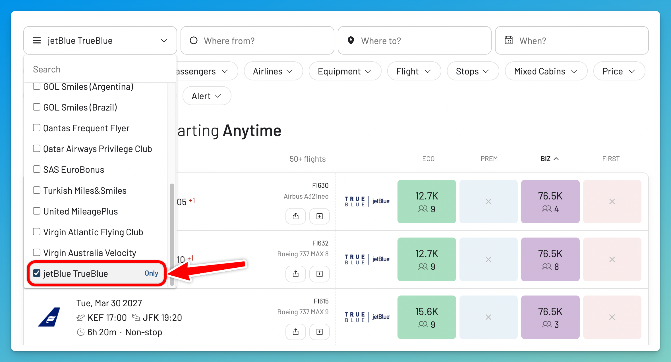This screenshot has height=362, width=671.
Task: Open the Flight filter dropdown
Action: (x=414, y=71)
